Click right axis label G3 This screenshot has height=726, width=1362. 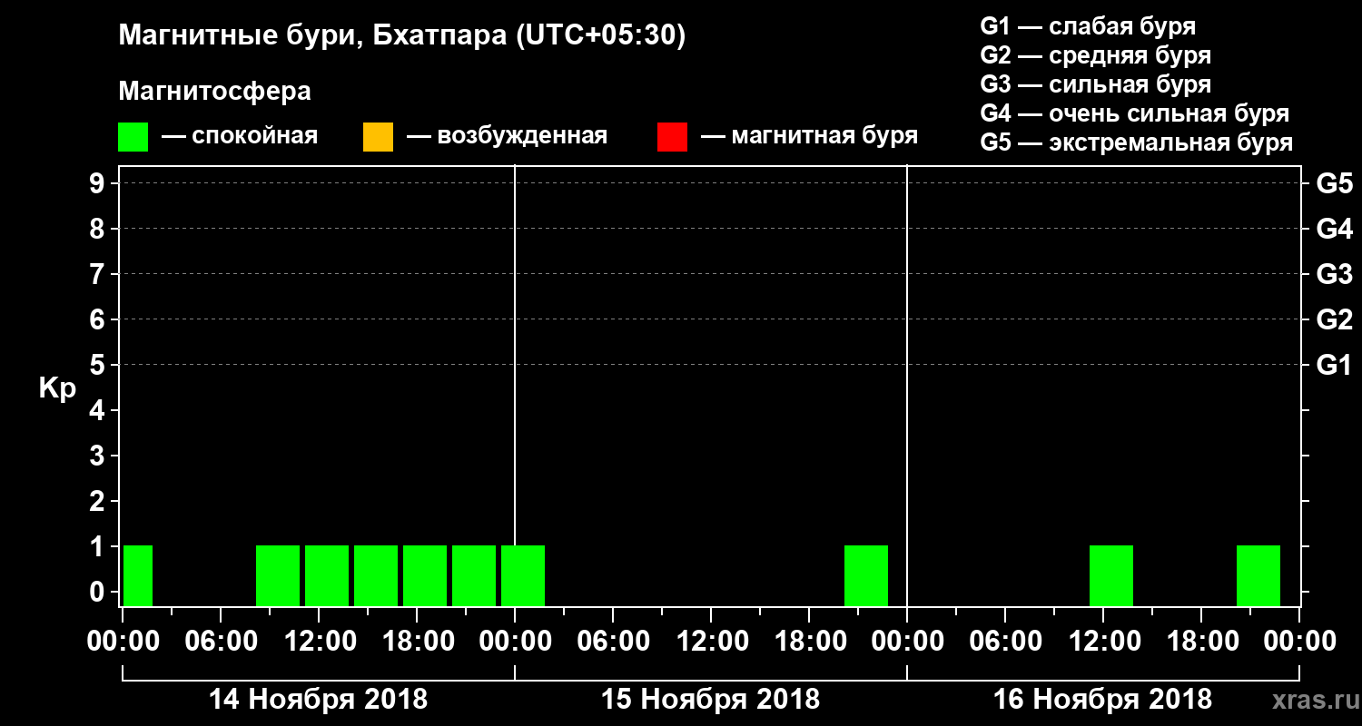[x=1334, y=274]
